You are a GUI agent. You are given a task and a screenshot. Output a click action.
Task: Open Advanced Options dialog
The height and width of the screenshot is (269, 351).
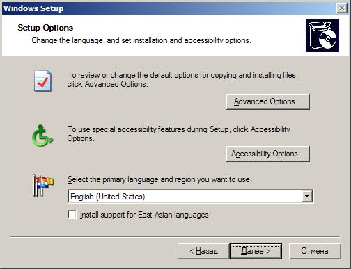[268, 101]
